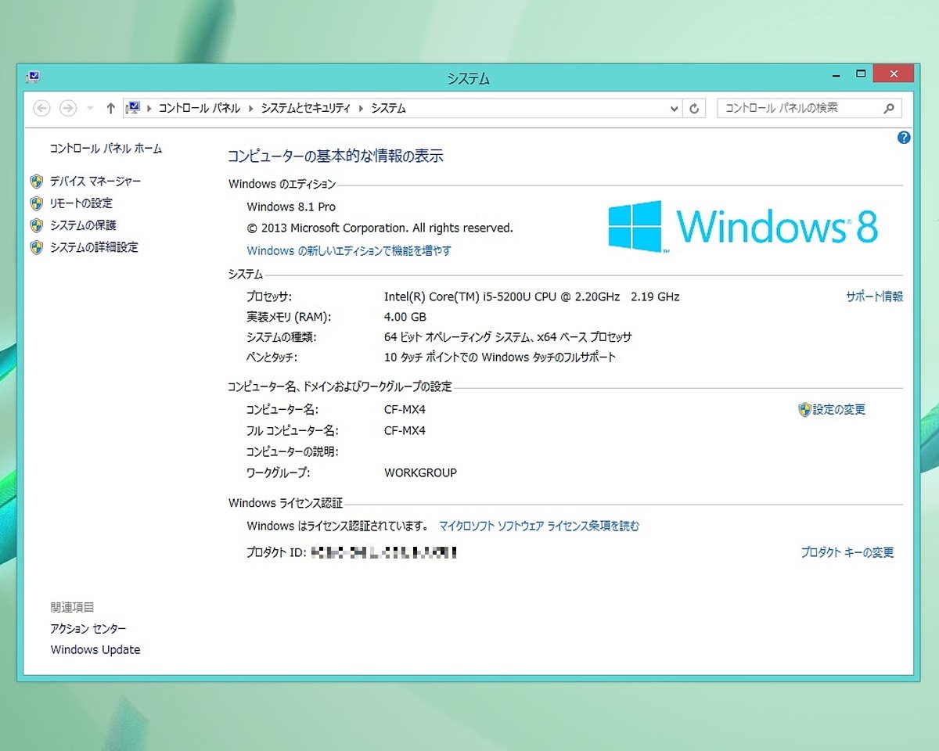Screen dimensions: 939x751
Task: Open Windows Update link
Action: tap(95, 649)
